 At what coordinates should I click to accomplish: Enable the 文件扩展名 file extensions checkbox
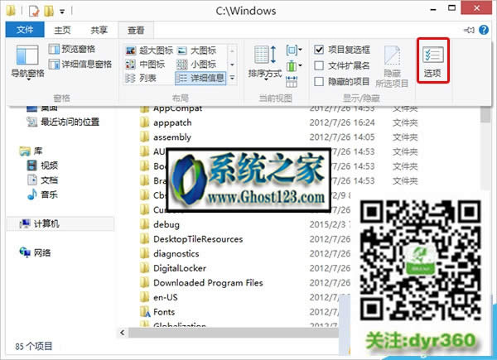pos(320,65)
